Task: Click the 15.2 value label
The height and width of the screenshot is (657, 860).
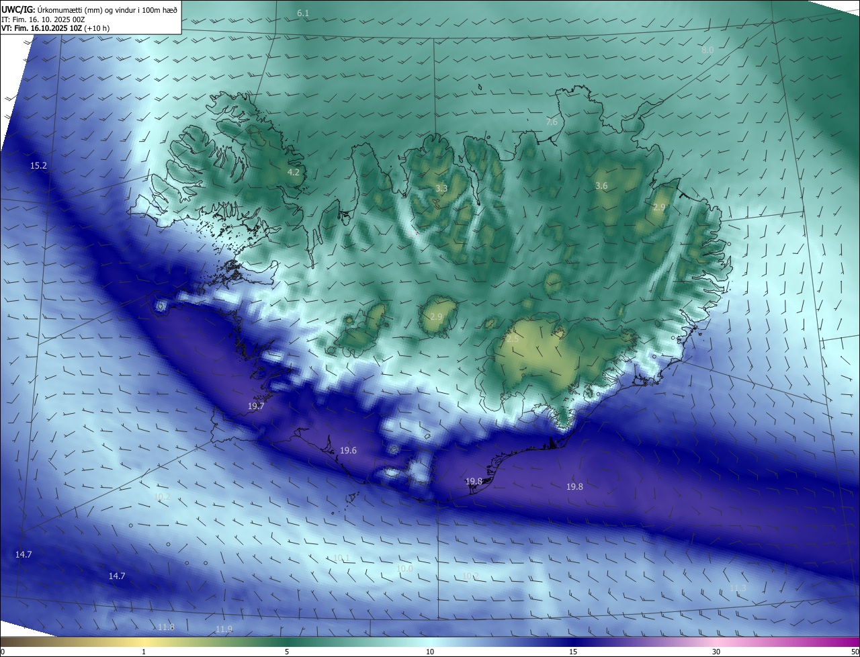Action: pyautogui.click(x=39, y=165)
